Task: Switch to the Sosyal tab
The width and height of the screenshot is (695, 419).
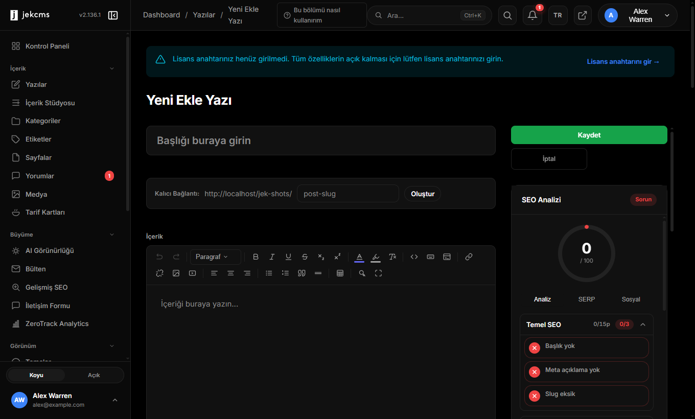Action: [x=631, y=299]
